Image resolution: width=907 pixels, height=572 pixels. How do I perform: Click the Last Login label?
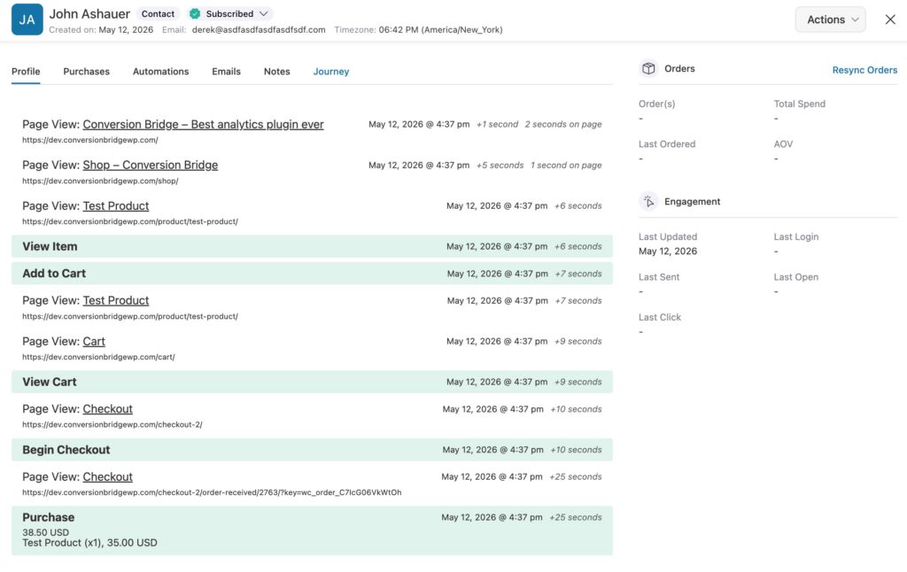(x=796, y=236)
